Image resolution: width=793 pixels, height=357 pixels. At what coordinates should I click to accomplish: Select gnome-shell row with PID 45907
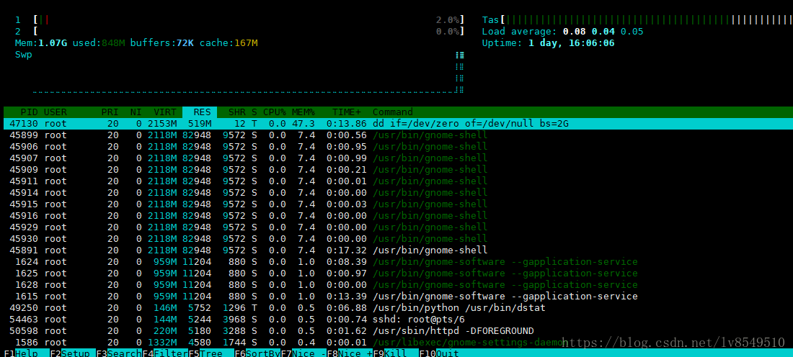coord(398,158)
